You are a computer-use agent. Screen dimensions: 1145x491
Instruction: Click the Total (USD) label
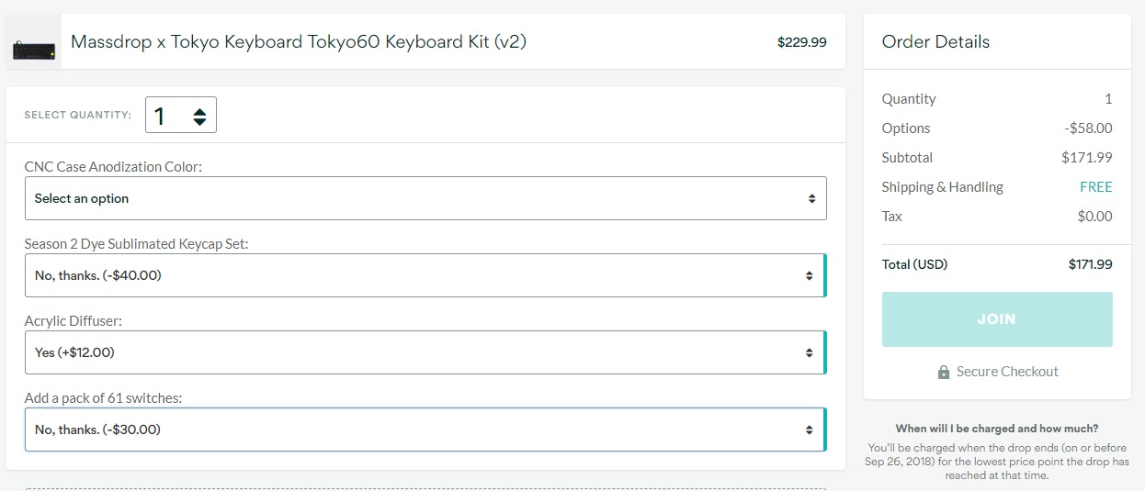coord(914,264)
